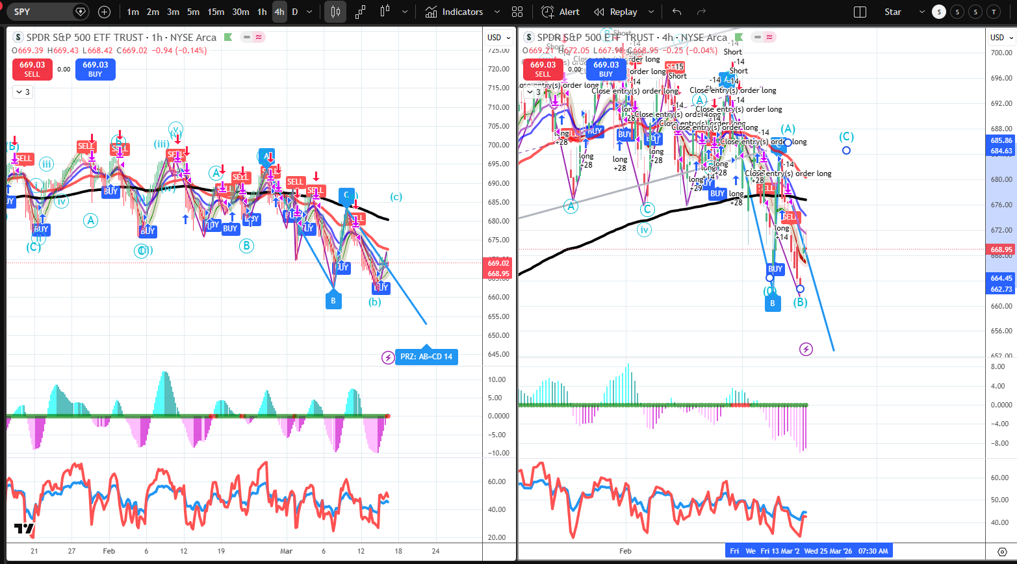The image size is (1017, 564).
Task: Click the 664.45 blue price label on 4h axis
Action: (1001, 278)
